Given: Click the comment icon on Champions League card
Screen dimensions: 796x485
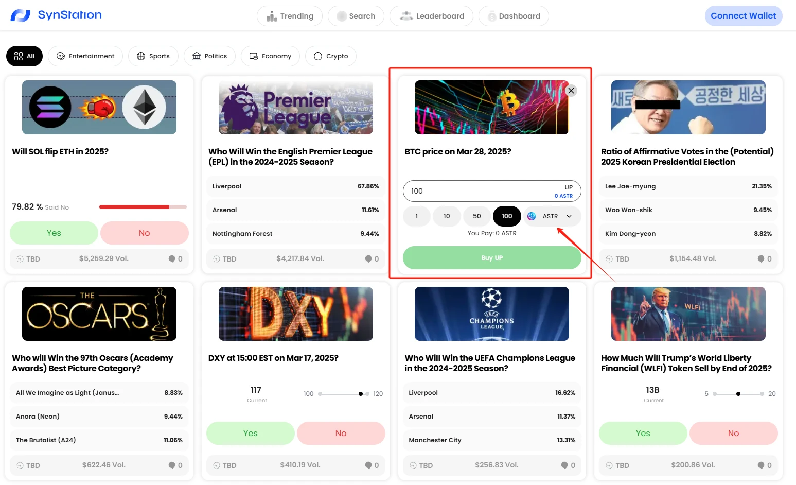Looking at the screenshot, I should 564,465.
